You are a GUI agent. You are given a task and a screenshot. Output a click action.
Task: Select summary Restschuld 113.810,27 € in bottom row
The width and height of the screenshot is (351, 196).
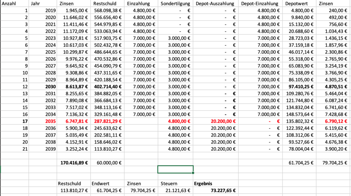[74, 191]
